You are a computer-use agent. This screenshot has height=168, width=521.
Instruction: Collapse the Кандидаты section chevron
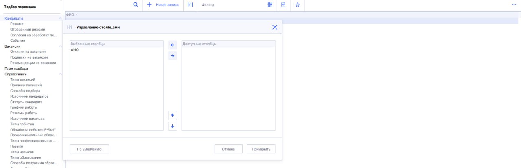point(60,19)
